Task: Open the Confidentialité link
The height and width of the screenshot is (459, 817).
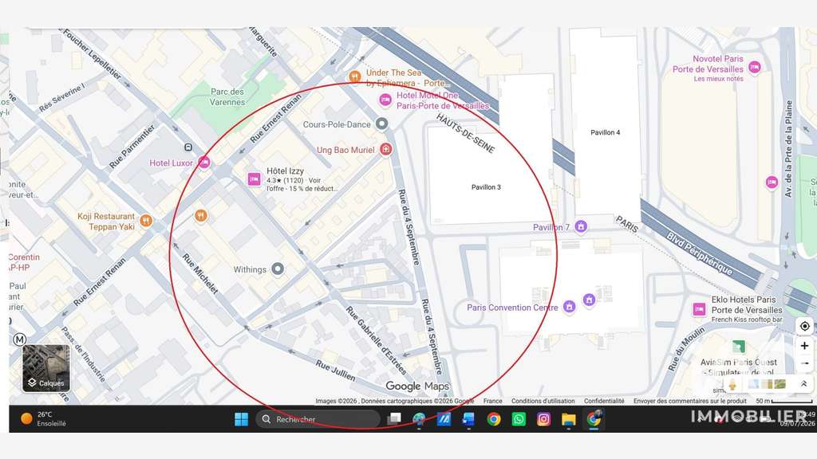Action: 604,402
